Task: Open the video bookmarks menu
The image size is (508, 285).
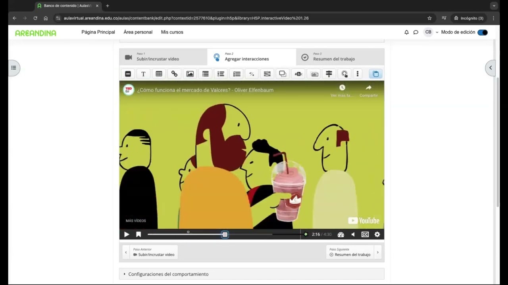Action: 139,234
